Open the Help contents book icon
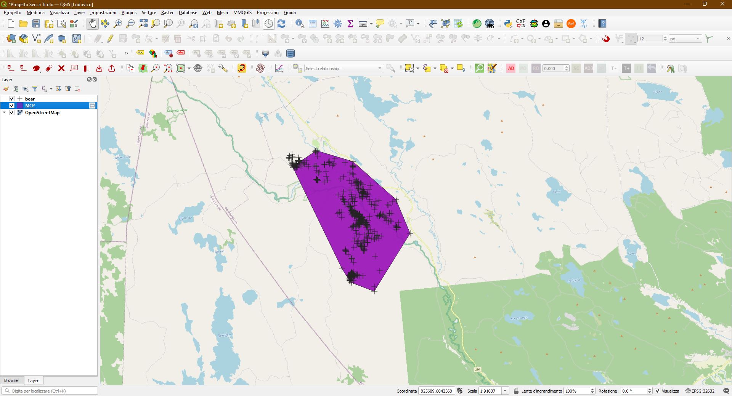This screenshot has width=732, height=396. (x=602, y=24)
